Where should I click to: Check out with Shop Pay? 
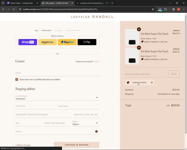[28, 42]
